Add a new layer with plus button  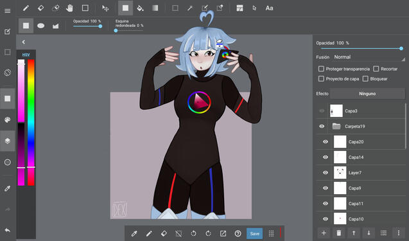[x=324, y=233]
